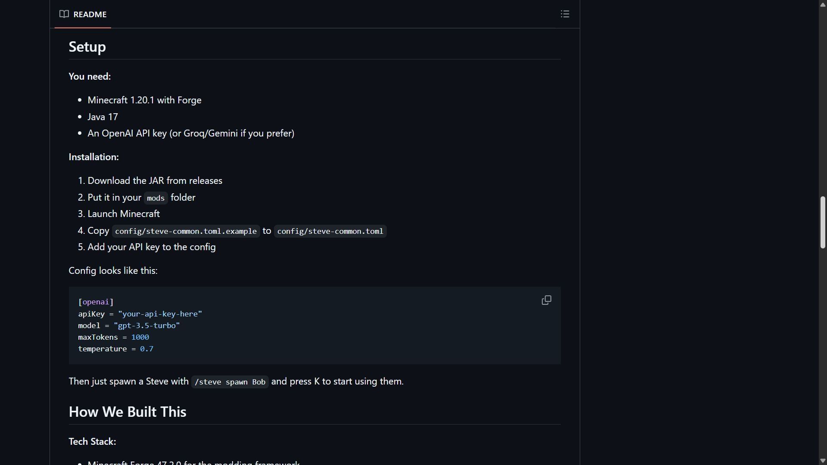The image size is (827, 465).
Task: Select the inline code mods
Action: click(155, 198)
